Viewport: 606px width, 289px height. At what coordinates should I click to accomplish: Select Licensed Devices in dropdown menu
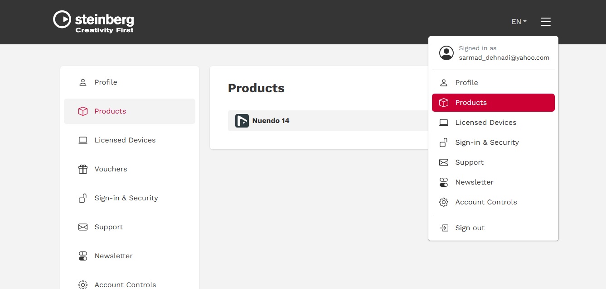[x=485, y=123]
